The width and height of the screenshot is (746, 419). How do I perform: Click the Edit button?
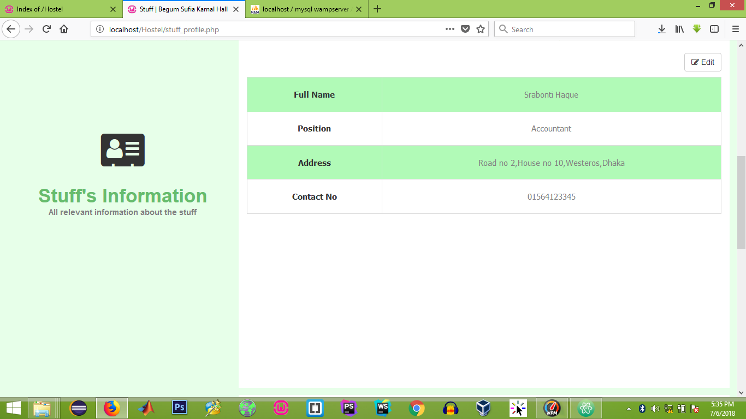point(702,62)
